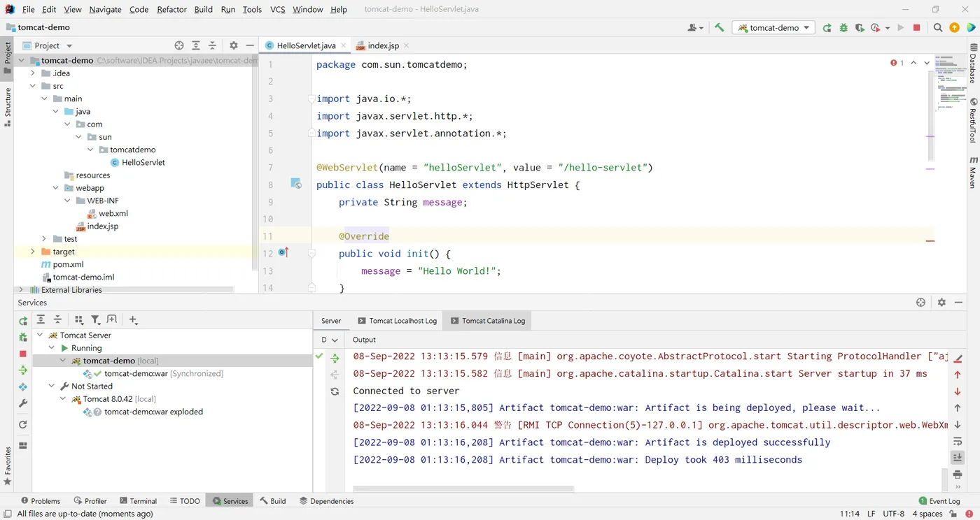Open Edit Configuration wrench in Services sidebar

pos(23,403)
